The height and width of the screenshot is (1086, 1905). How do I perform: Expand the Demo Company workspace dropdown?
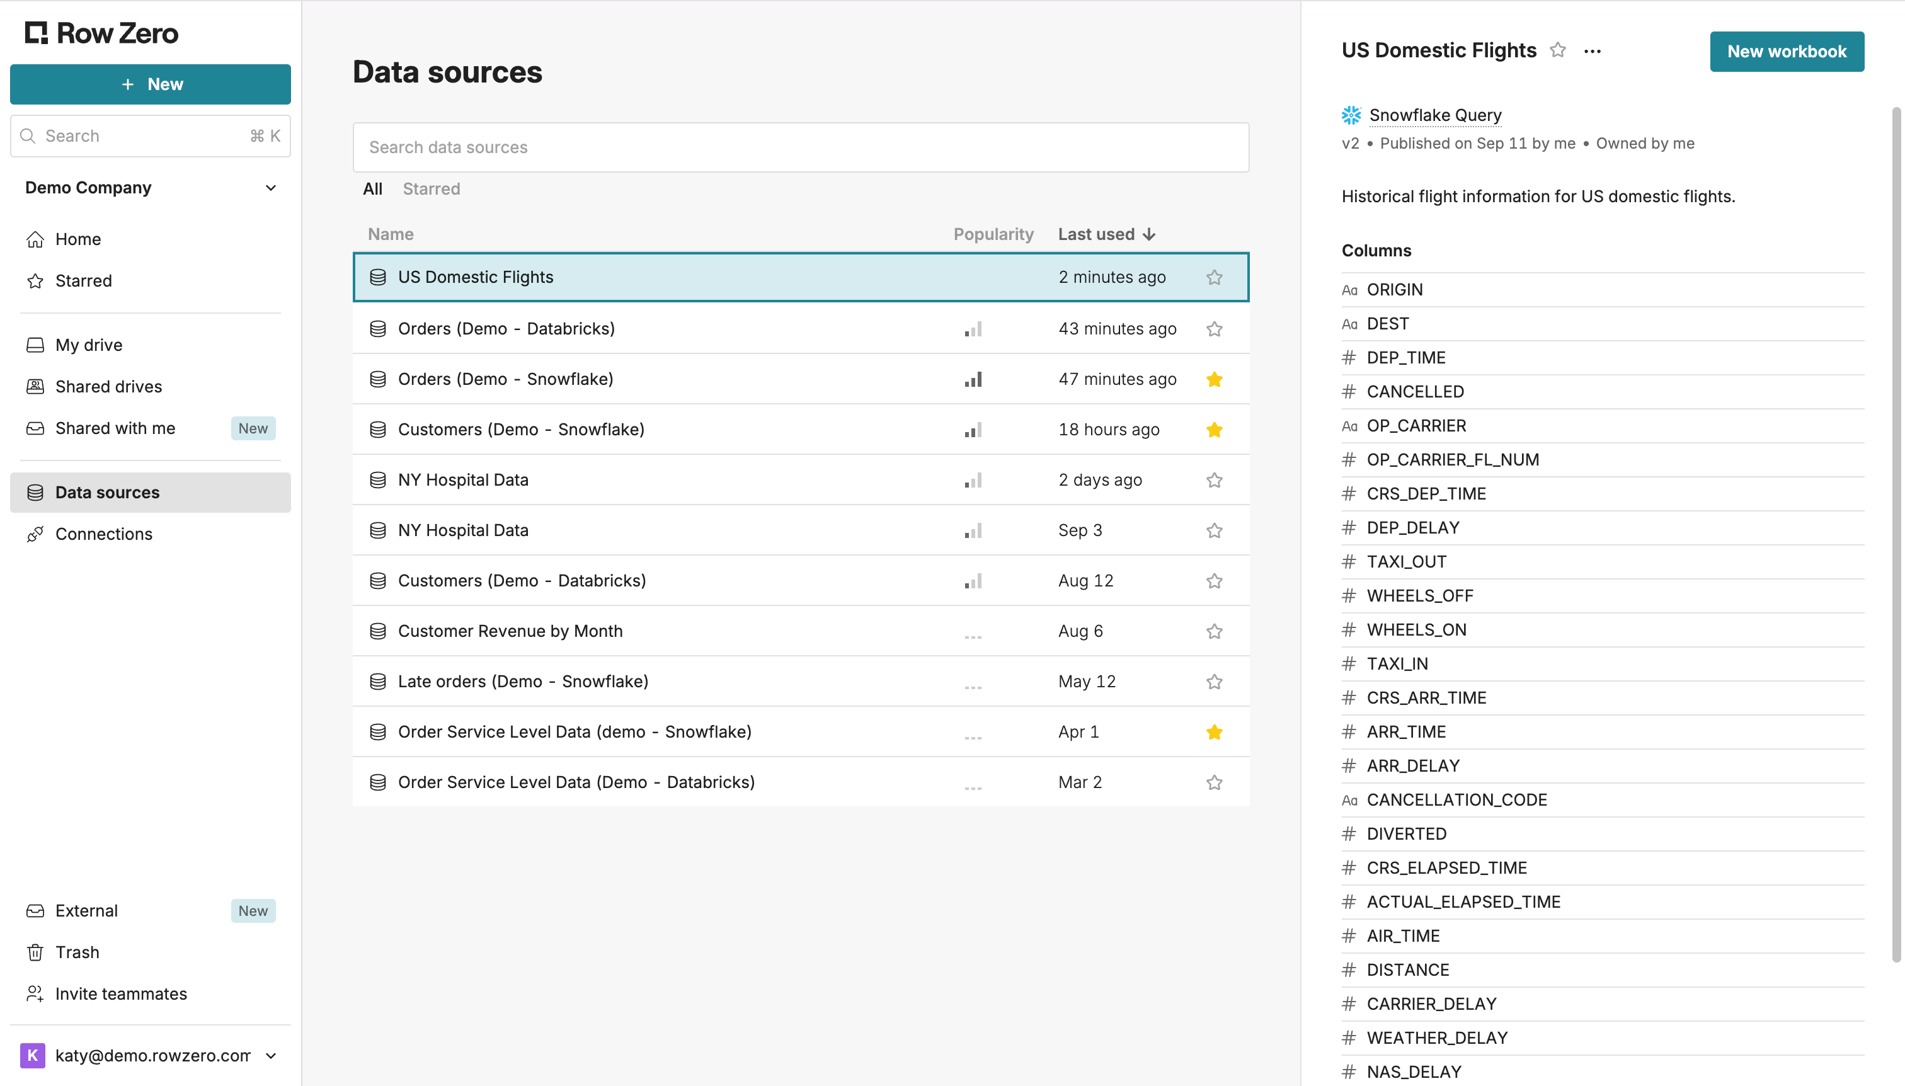click(150, 187)
